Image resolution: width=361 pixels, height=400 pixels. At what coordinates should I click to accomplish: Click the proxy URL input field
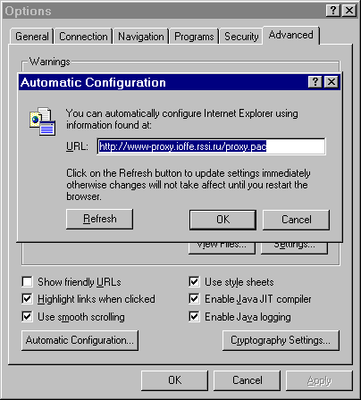pyautogui.click(x=211, y=146)
